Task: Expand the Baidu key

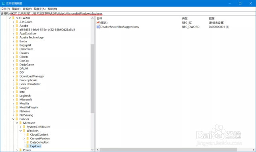Action: pos(14,41)
